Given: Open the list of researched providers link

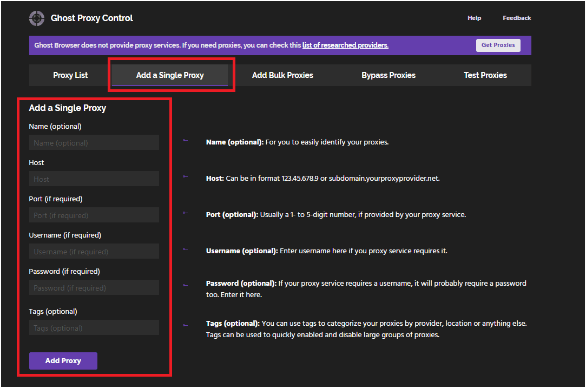Looking at the screenshot, I should pos(345,45).
